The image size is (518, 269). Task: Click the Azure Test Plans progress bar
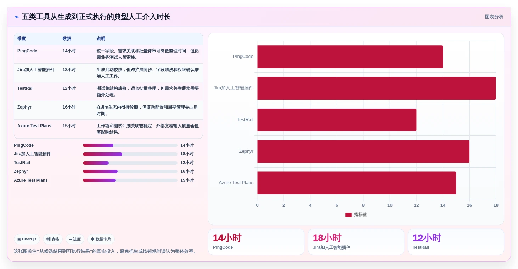[x=130, y=180]
